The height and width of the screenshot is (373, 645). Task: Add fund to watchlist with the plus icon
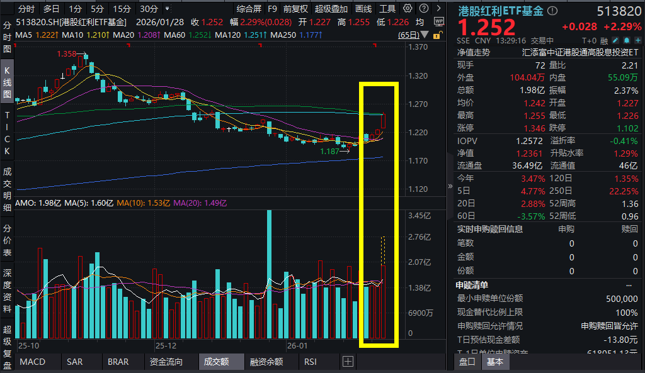tap(638, 40)
